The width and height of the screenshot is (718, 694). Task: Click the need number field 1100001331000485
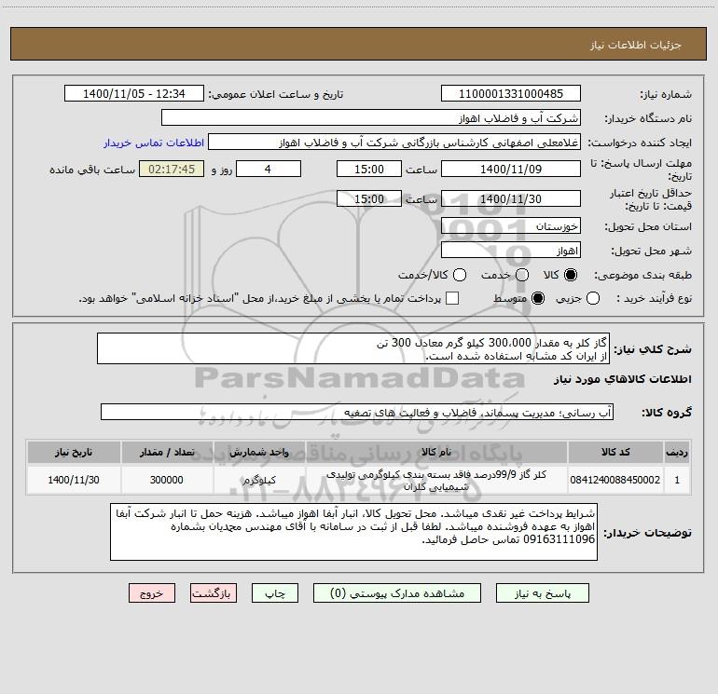(x=511, y=94)
